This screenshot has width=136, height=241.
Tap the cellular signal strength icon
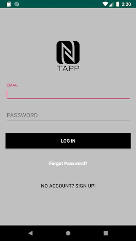point(111,4)
